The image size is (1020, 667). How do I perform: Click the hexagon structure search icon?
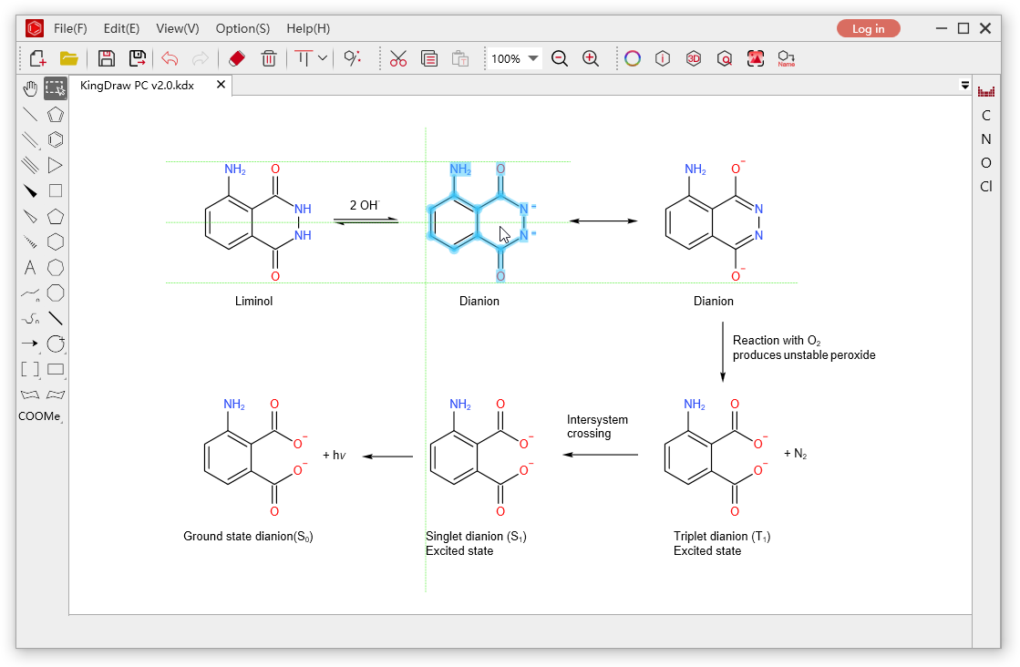(724, 58)
